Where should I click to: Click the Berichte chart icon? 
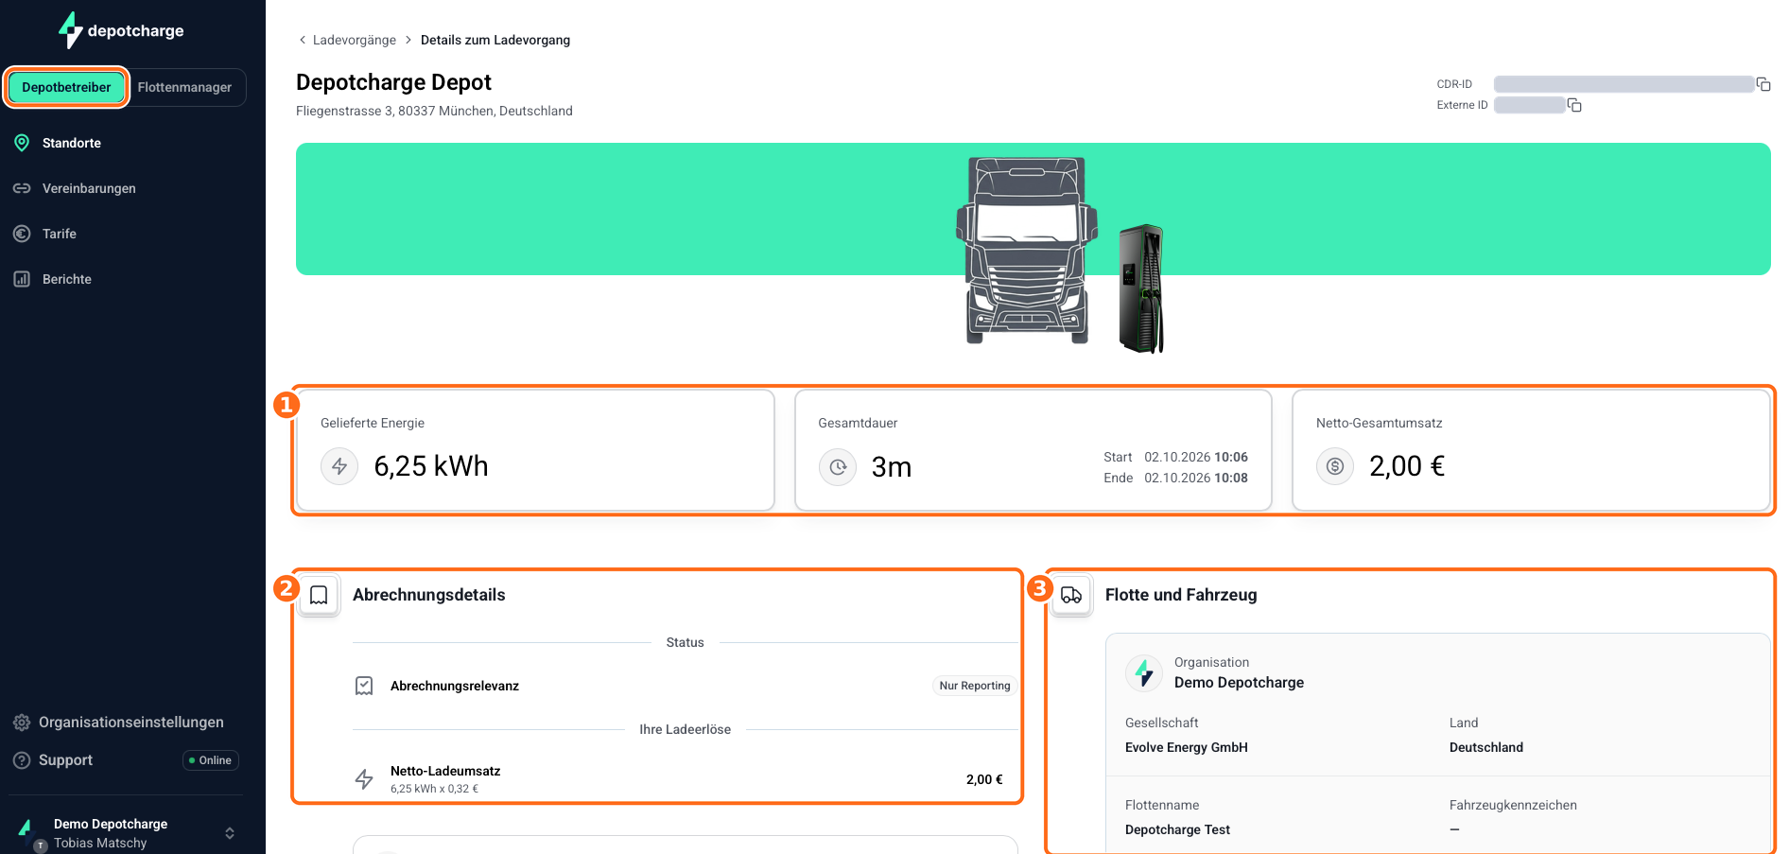pos(22,279)
